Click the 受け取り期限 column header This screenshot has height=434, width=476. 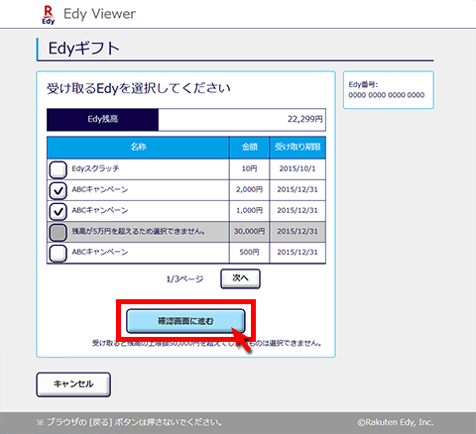tap(297, 148)
